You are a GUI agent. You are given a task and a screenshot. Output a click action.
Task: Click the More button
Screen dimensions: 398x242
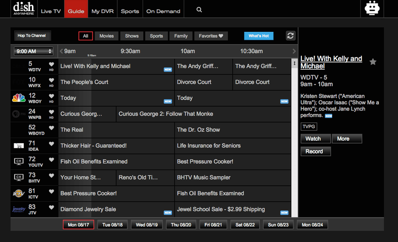pos(347,139)
